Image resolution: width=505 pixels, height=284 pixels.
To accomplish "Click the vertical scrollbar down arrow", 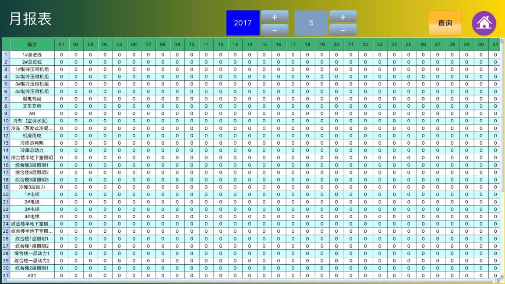I will (x=502, y=276).
